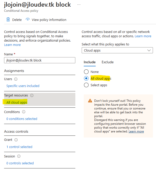Choose the Select apps radio option
Viewport: 156px width, 173px height.
point(86,85)
